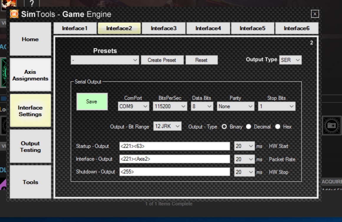The height and width of the screenshot is (222, 342).
Task: Open Interface Settings section
Action: click(x=30, y=111)
